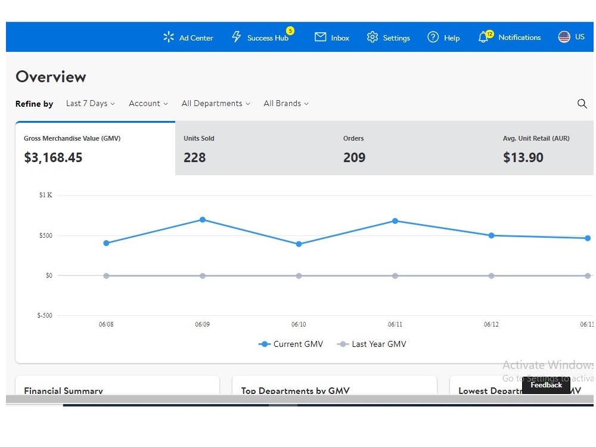Open the Help question mark icon
This screenshot has width=596, height=447.
pyautogui.click(x=433, y=37)
